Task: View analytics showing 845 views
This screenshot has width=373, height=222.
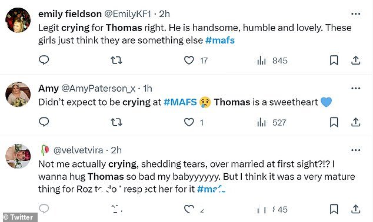Action: tap(272, 60)
